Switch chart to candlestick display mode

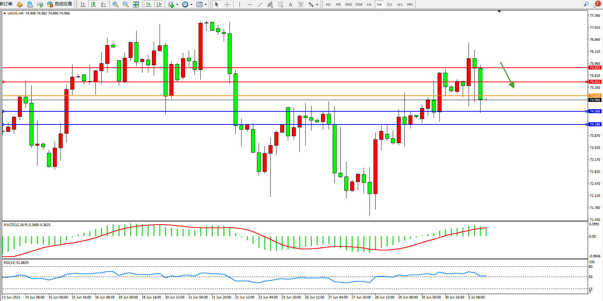point(93,4)
